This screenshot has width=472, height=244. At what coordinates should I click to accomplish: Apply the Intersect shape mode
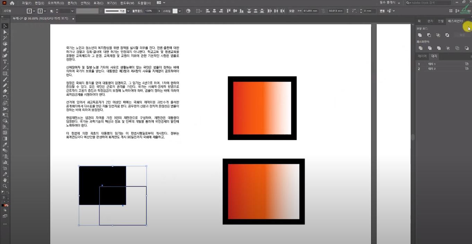click(438, 35)
